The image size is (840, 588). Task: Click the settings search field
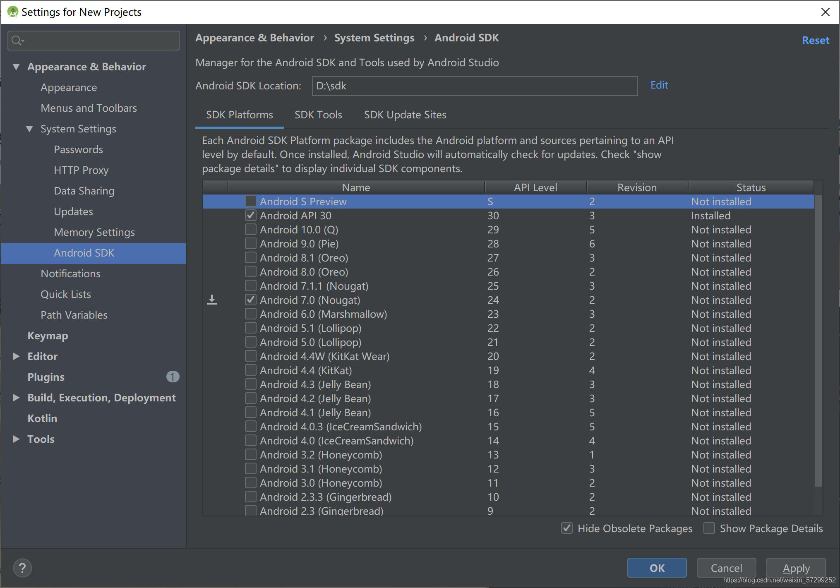pos(94,41)
